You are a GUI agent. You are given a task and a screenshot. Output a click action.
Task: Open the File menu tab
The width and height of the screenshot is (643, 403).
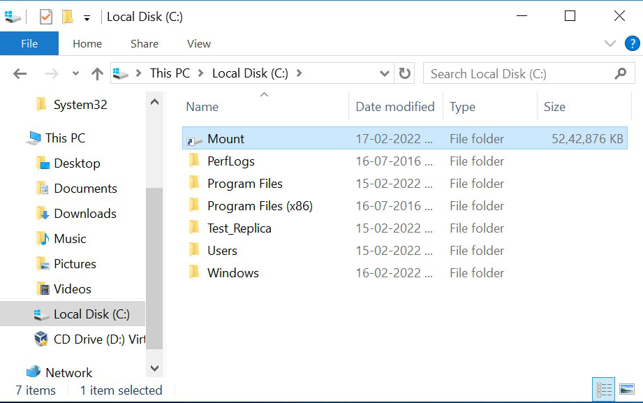pyautogui.click(x=29, y=43)
